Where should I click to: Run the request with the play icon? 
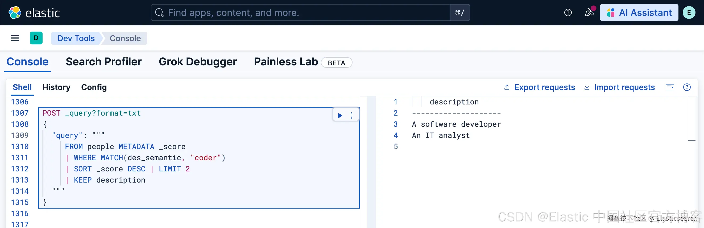pyautogui.click(x=340, y=116)
